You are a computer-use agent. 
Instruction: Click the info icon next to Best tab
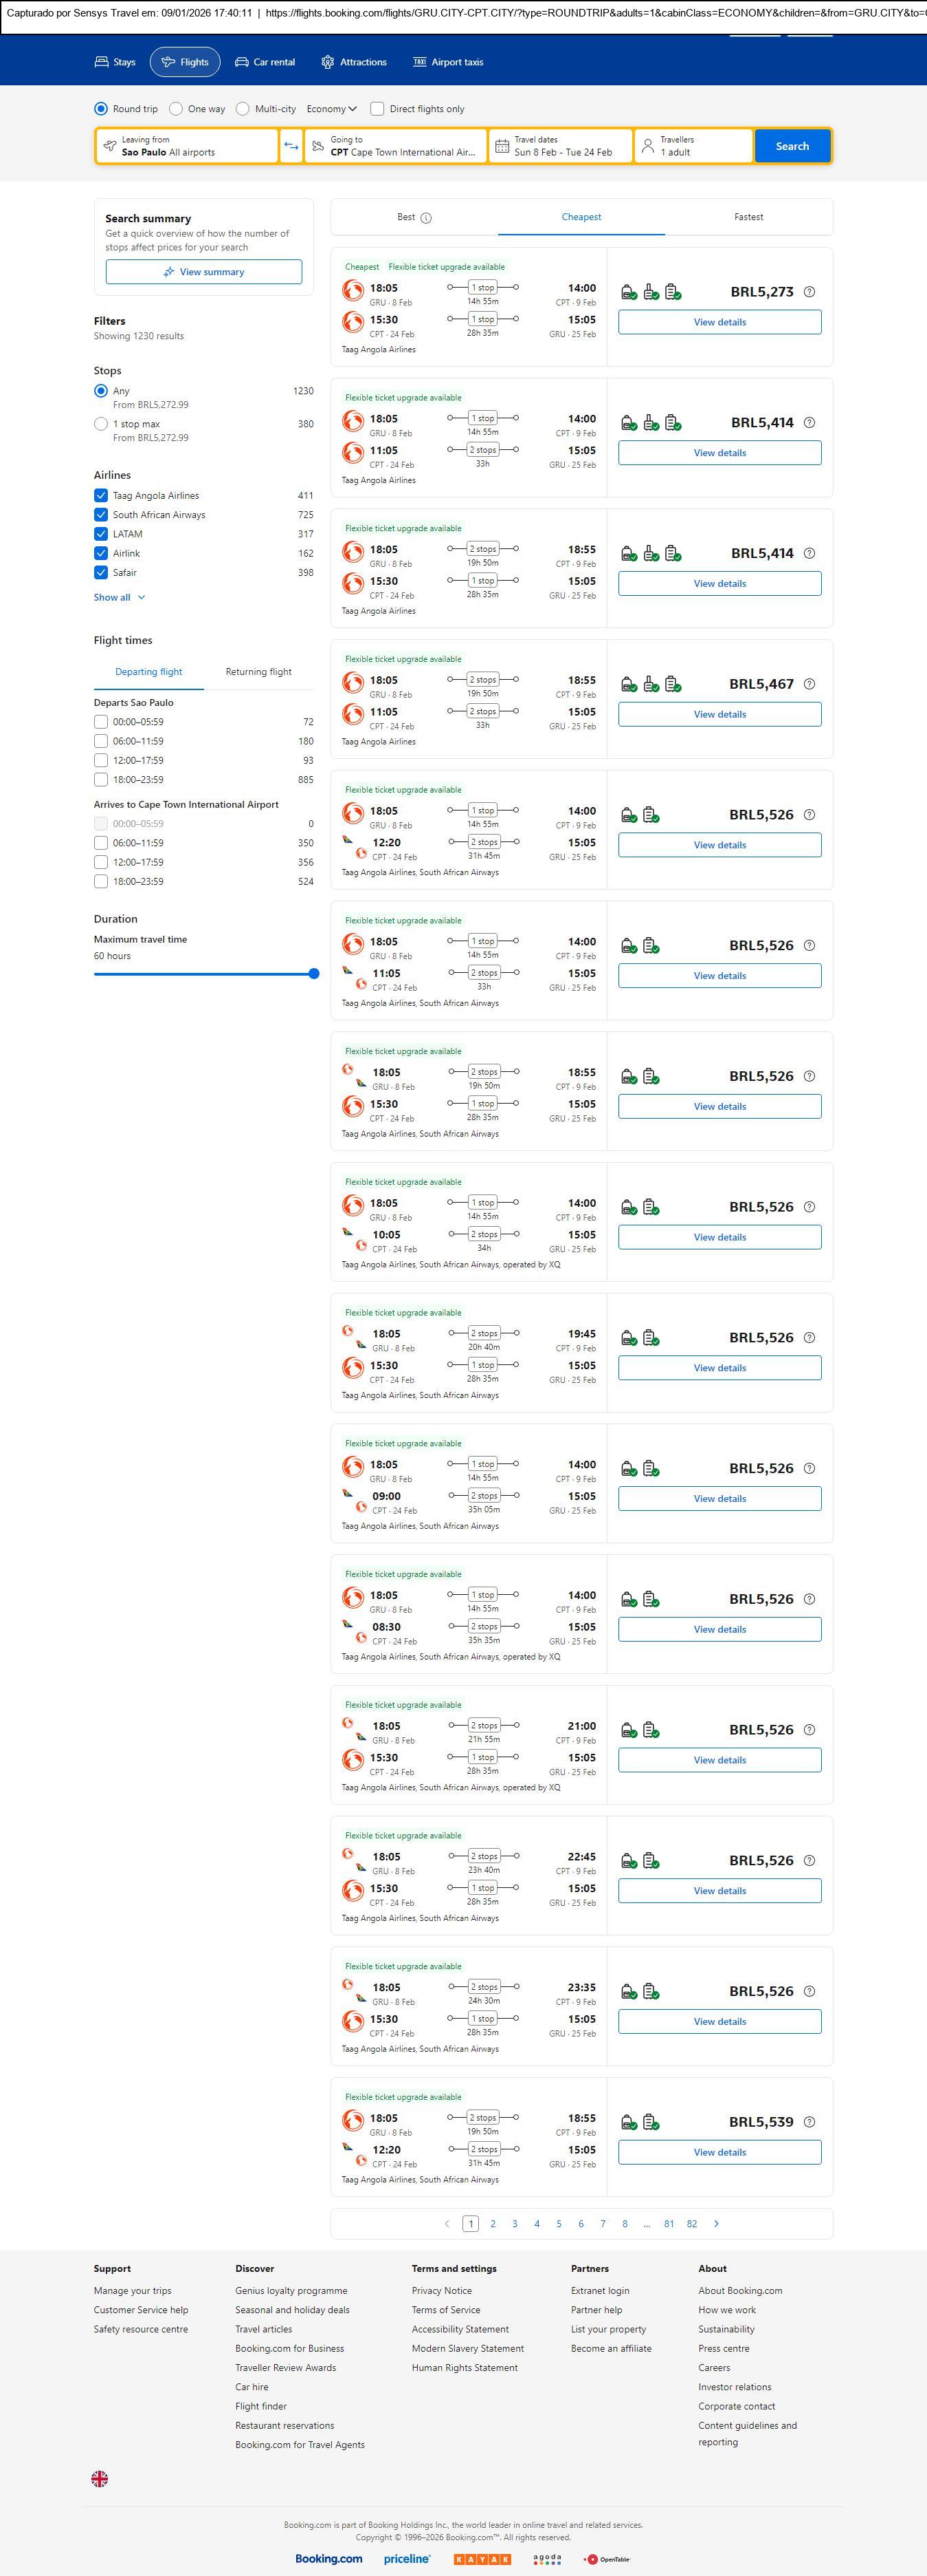click(x=427, y=218)
